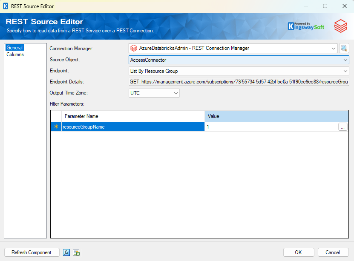Click the Databricks logo in the header banner
The height and width of the screenshot is (261, 354).
click(x=340, y=26)
